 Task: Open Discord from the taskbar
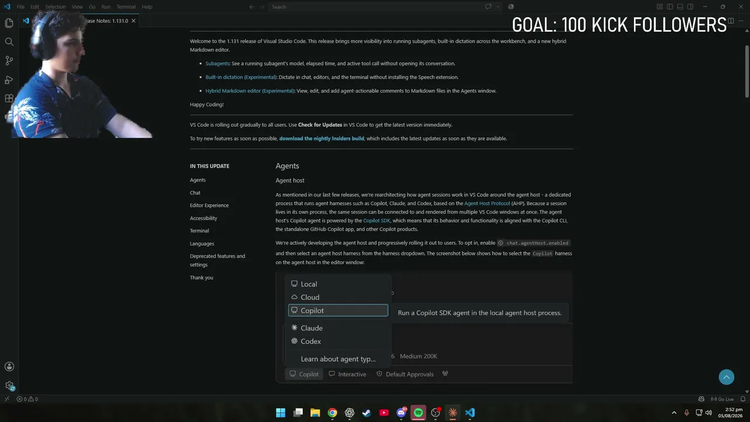401,413
